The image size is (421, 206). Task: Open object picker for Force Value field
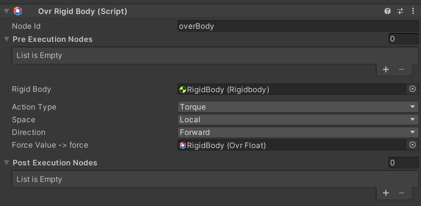click(x=413, y=145)
